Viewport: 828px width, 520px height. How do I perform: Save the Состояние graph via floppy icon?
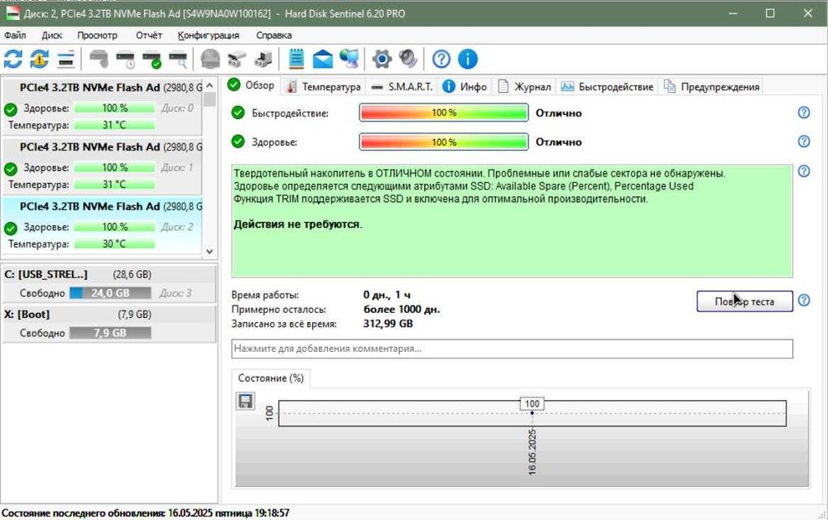pyautogui.click(x=246, y=402)
